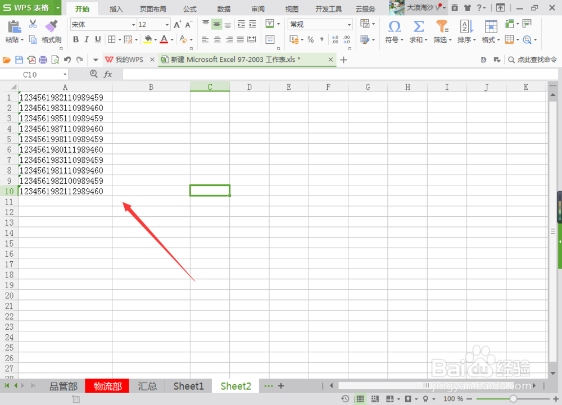
Task: Open the font name dropdown 宋体
Action: 133,25
